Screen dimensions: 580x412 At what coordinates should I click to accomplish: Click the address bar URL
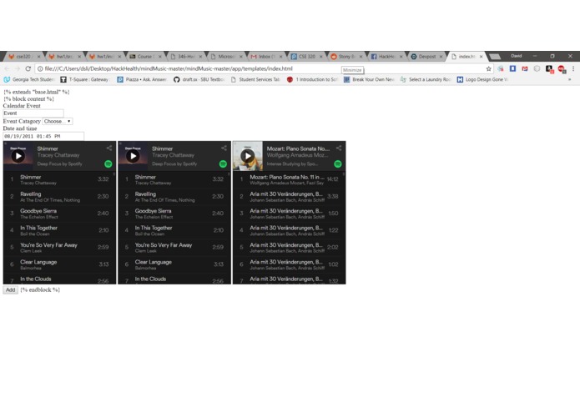click(169, 68)
